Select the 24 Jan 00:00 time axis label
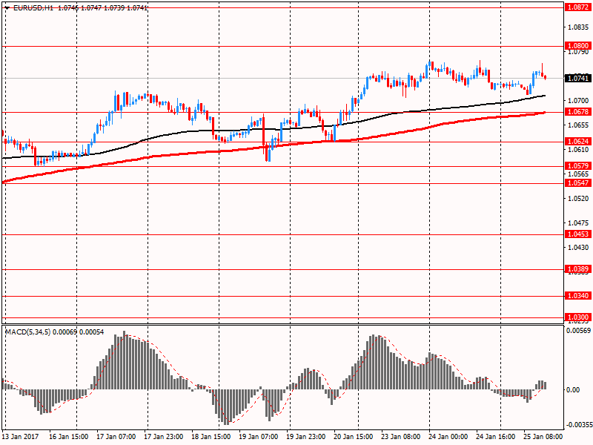The width and height of the screenshot is (593, 445). pos(448,438)
